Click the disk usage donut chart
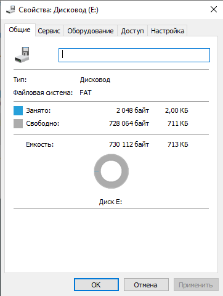 click(111, 171)
